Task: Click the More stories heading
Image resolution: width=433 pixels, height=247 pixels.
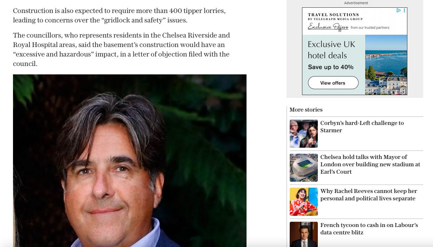Action: click(306, 110)
